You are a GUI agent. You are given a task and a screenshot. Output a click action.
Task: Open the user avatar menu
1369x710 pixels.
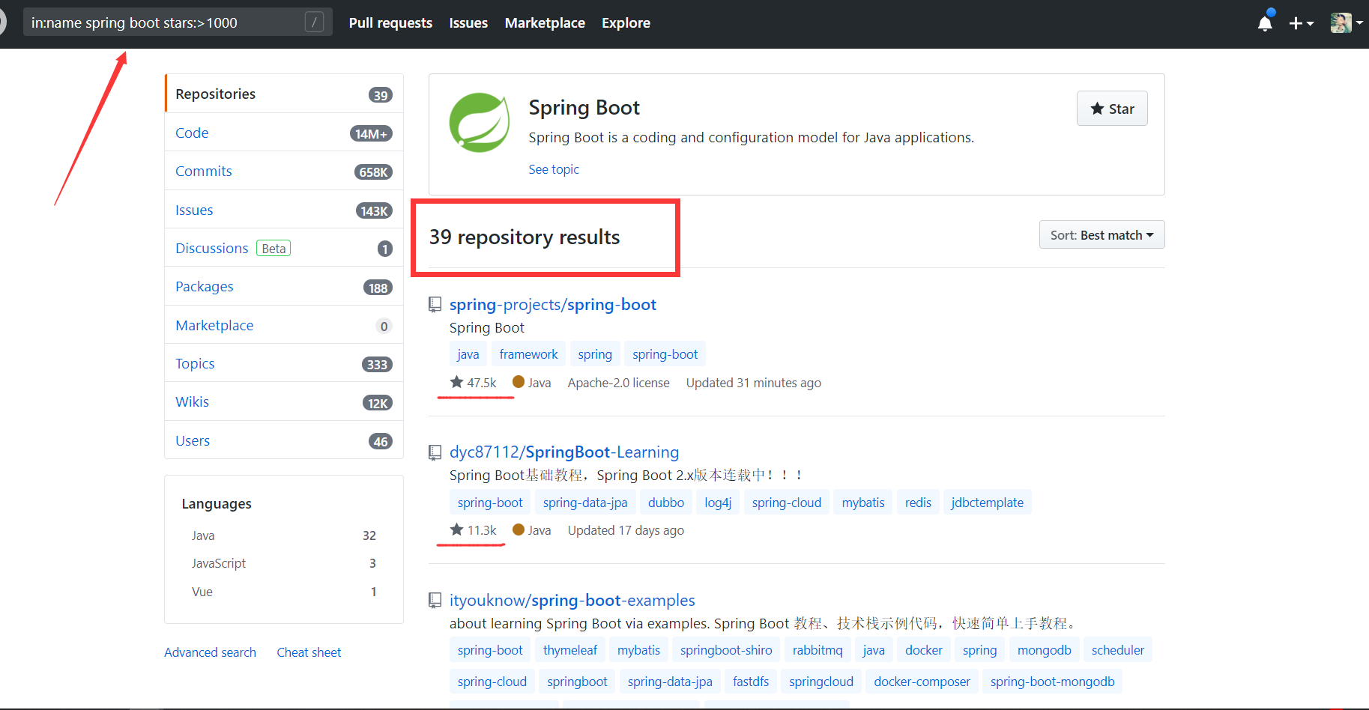[x=1346, y=23]
